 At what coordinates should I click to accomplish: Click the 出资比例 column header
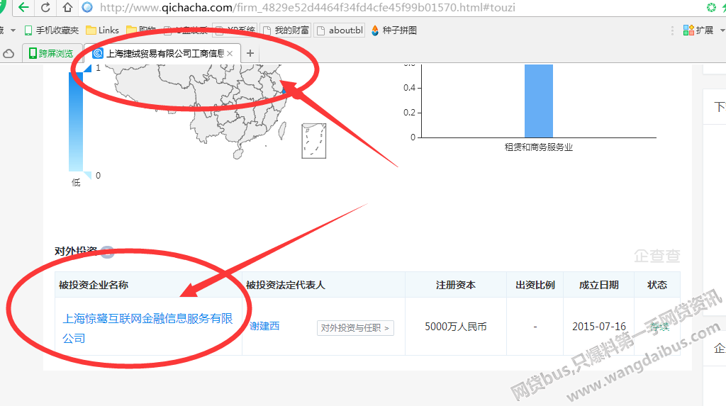click(x=535, y=285)
